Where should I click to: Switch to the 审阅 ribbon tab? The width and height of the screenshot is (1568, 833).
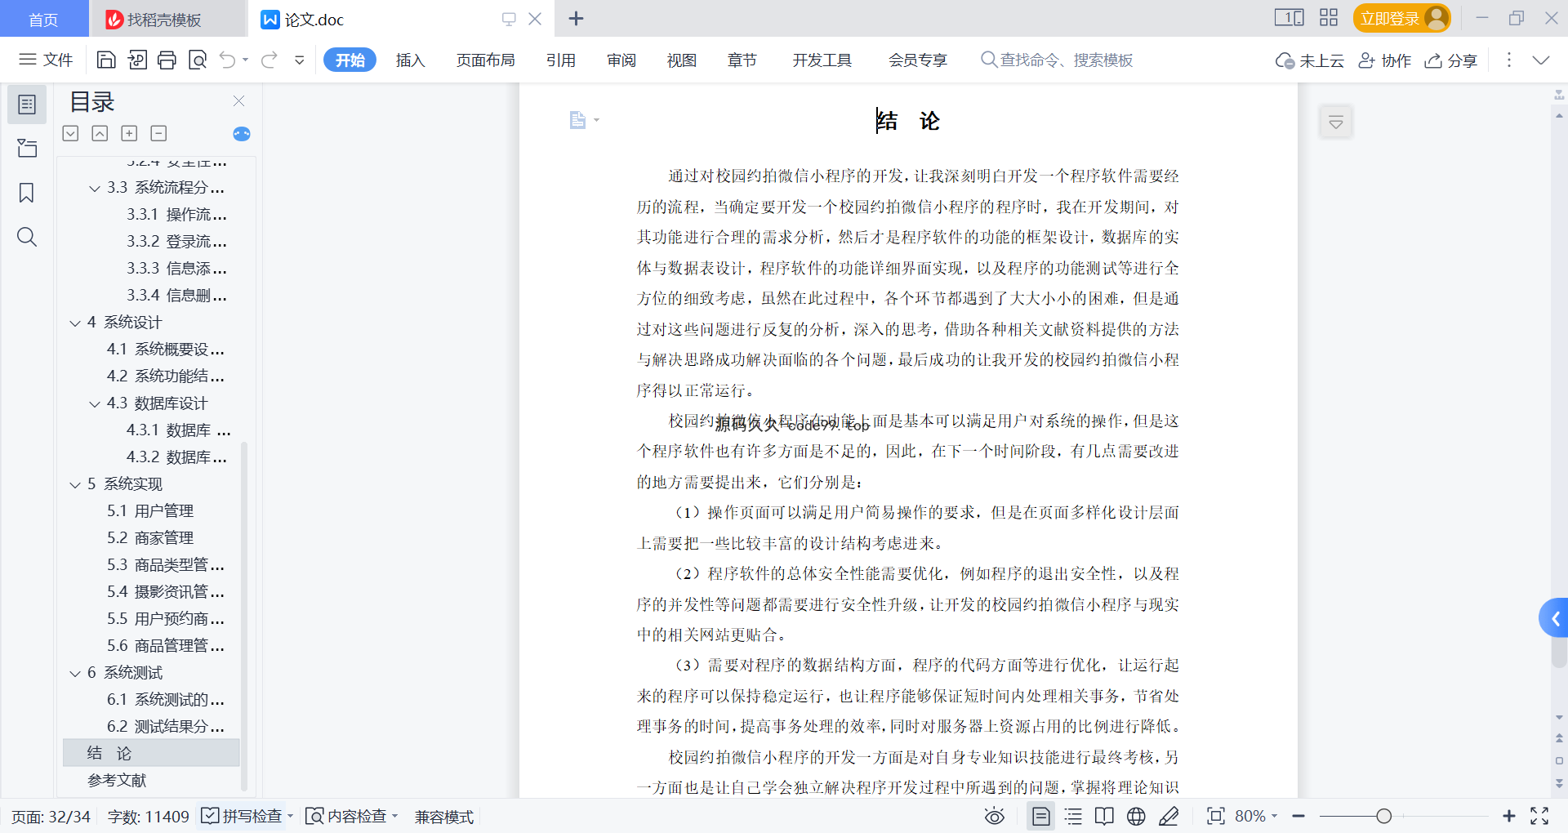click(x=621, y=60)
